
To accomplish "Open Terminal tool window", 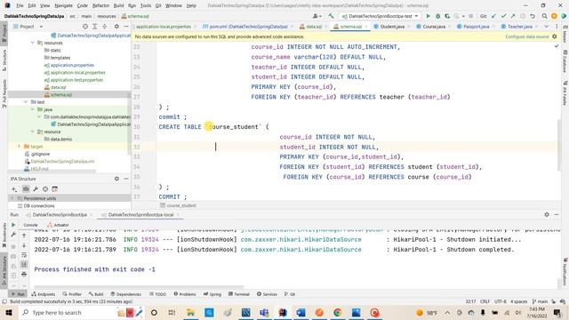I will coord(239,294).
